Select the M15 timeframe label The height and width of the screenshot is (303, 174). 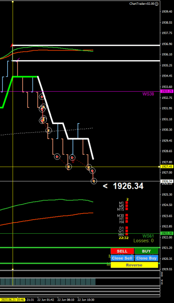pyautogui.click(x=121, y=209)
